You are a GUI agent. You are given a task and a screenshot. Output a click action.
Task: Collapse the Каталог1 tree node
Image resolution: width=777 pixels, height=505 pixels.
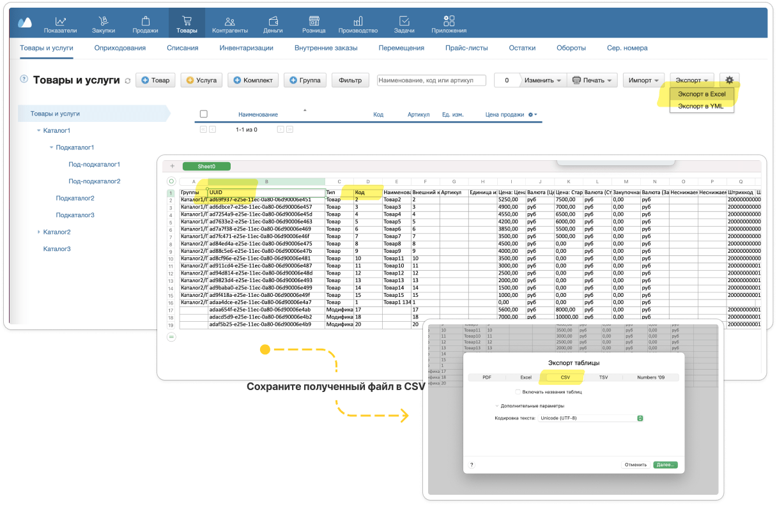(x=38, y=130)
